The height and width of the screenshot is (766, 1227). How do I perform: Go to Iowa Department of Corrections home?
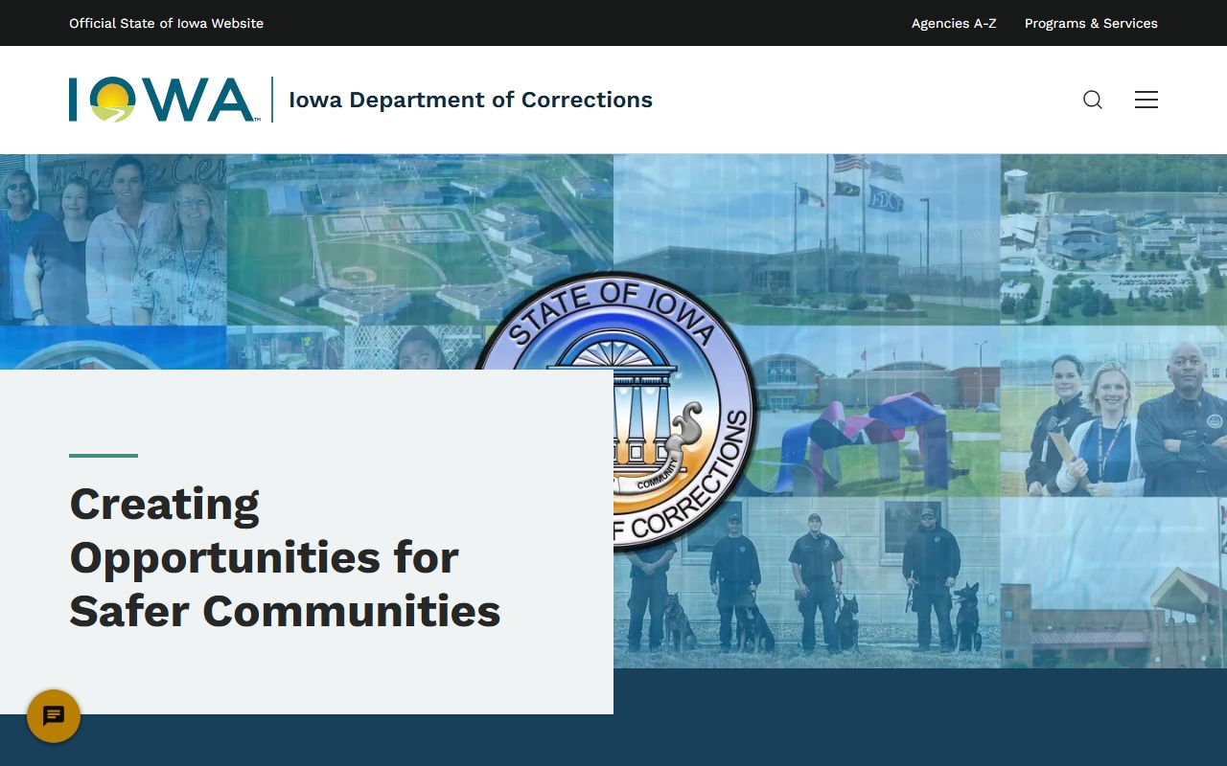[471, 100]
